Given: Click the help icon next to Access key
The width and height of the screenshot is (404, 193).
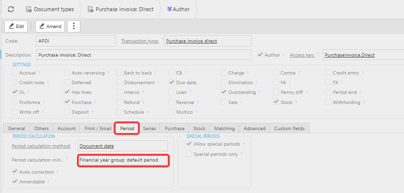Looking at the screenshot, I should pyautogui.click(x=318, y=53).
